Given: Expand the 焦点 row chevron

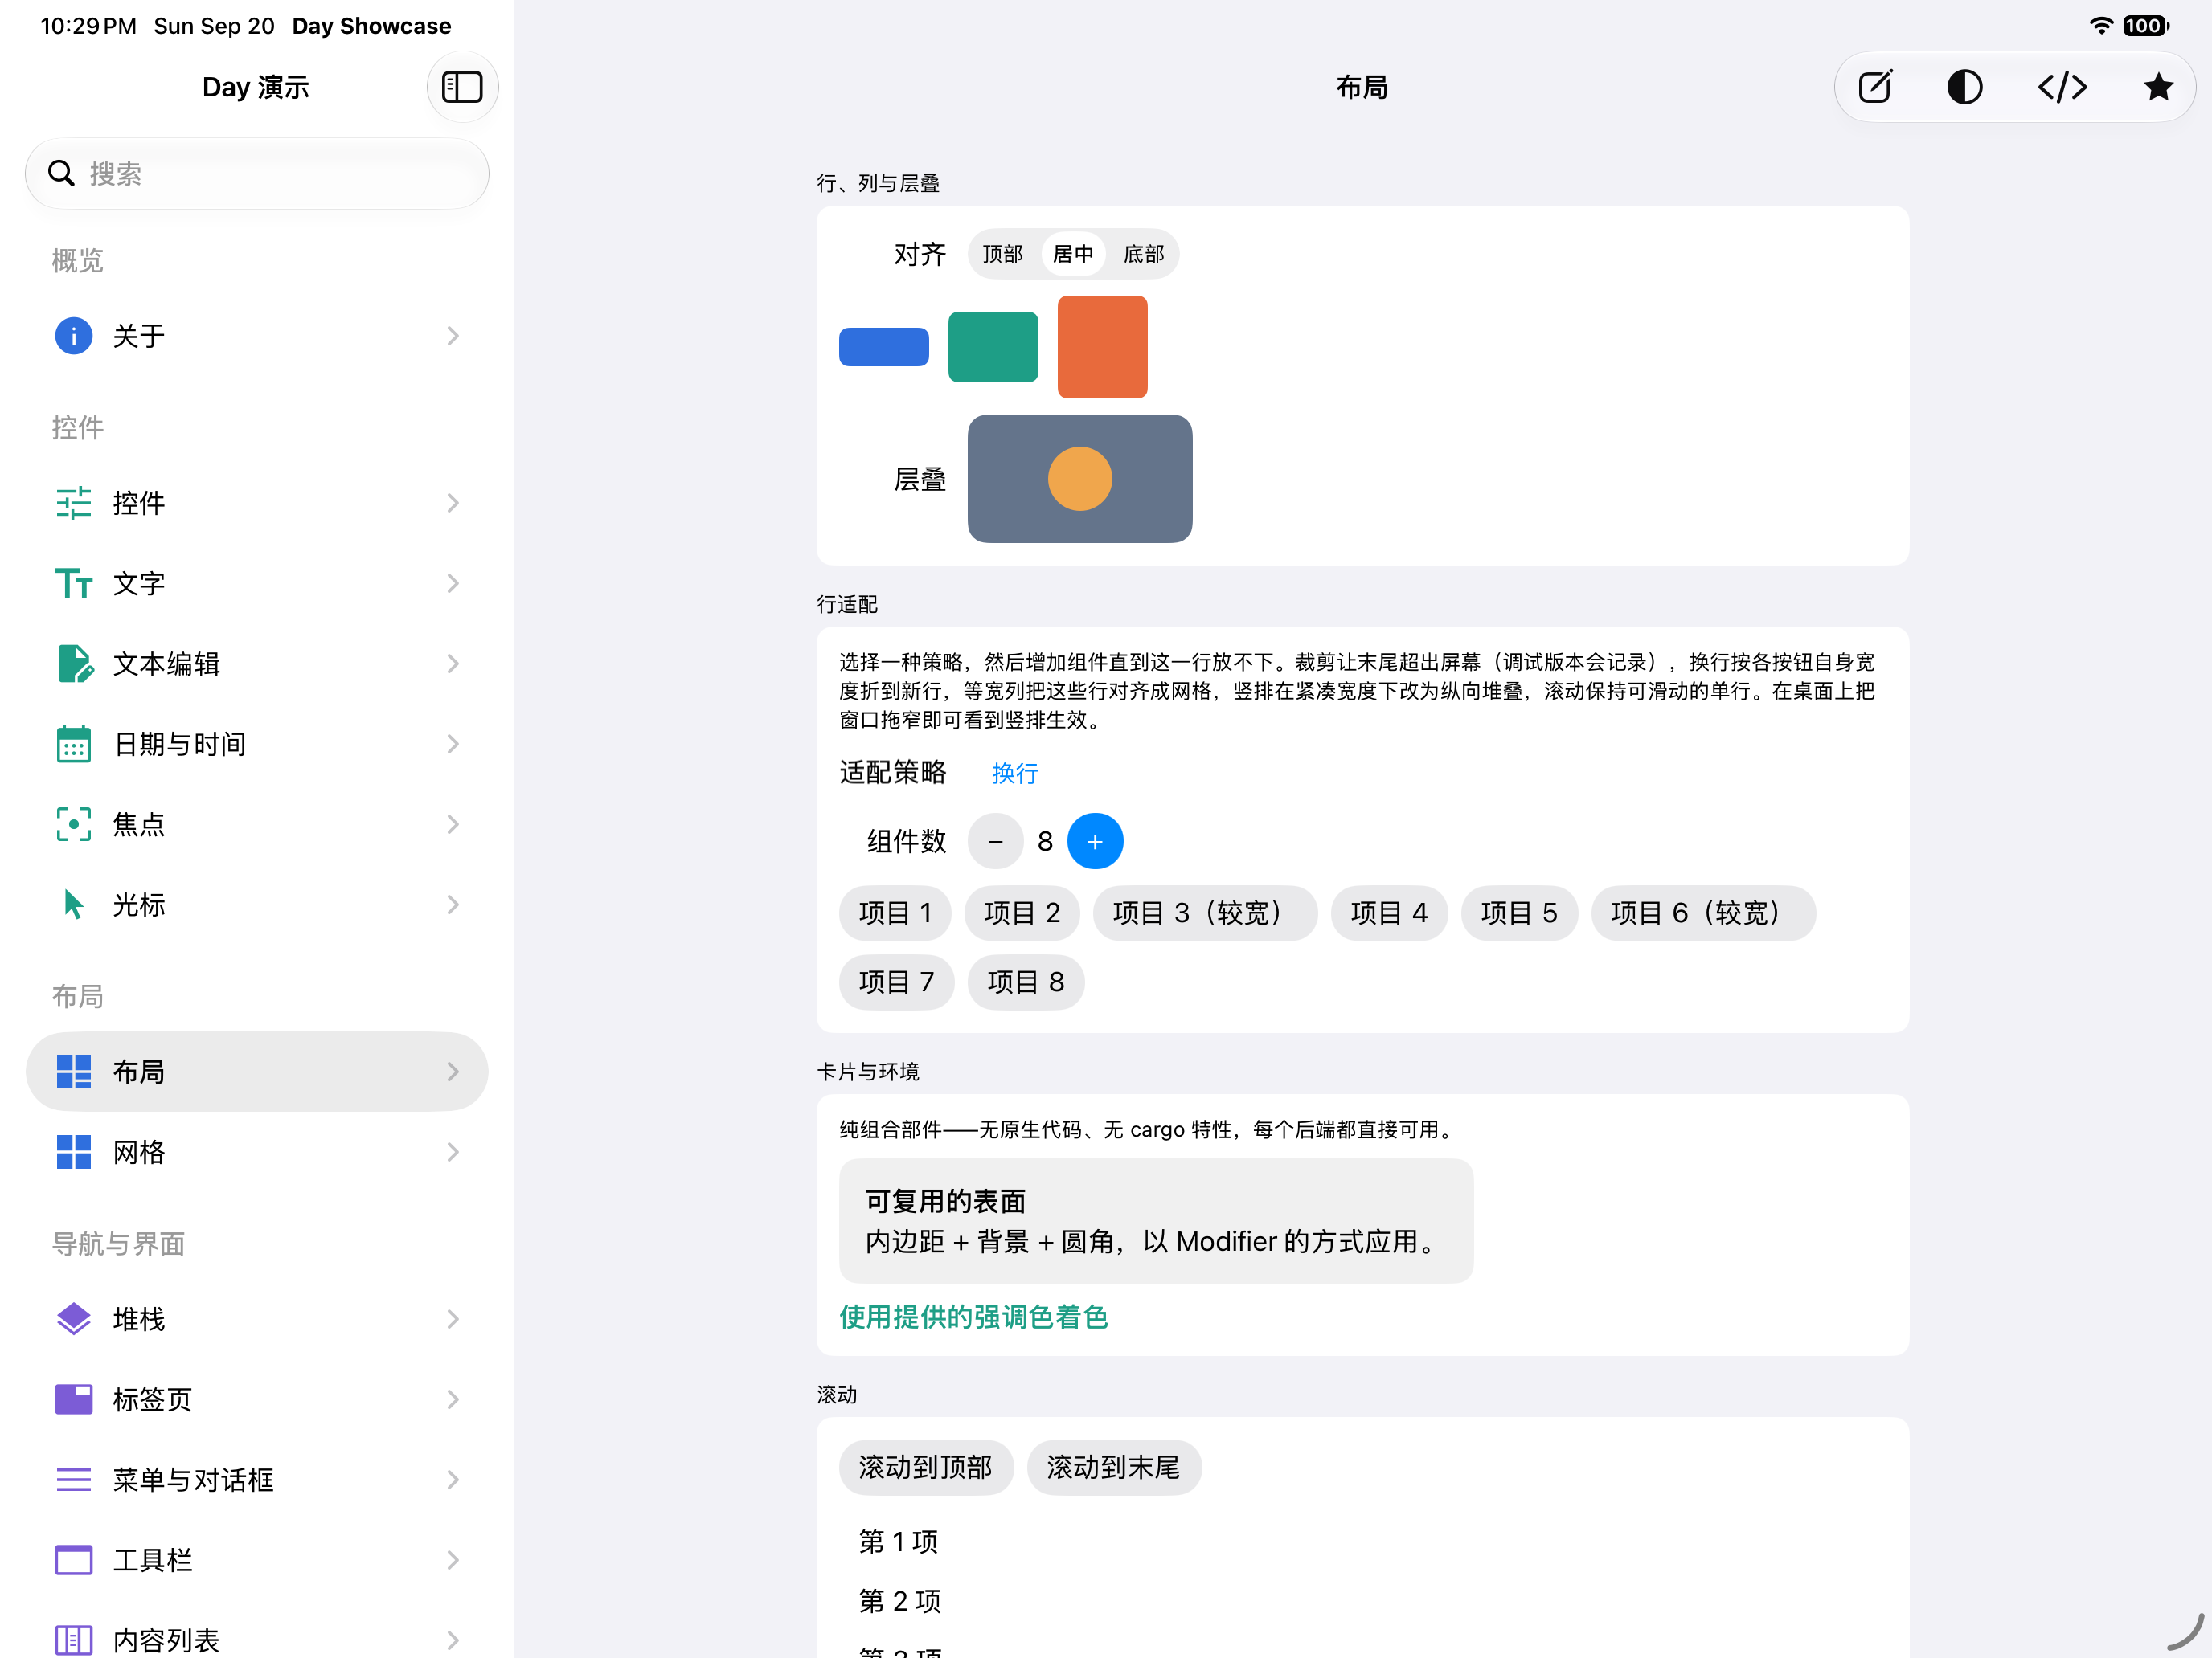Looking at the screenshot, I should 453,823.
